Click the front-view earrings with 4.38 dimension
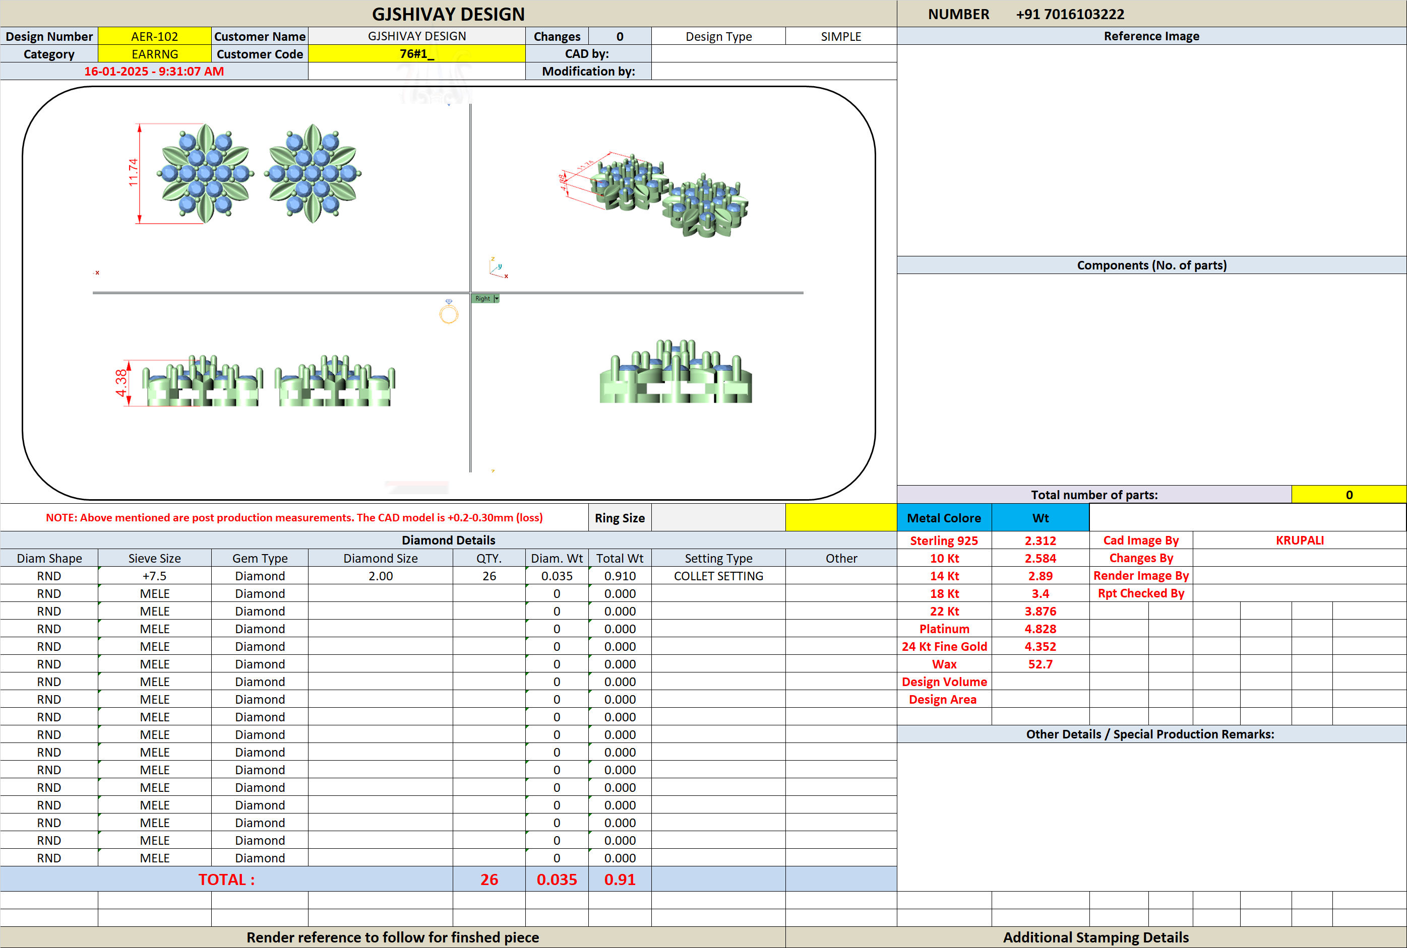This screenshot has width=1407, height=948. coord(255,381)
